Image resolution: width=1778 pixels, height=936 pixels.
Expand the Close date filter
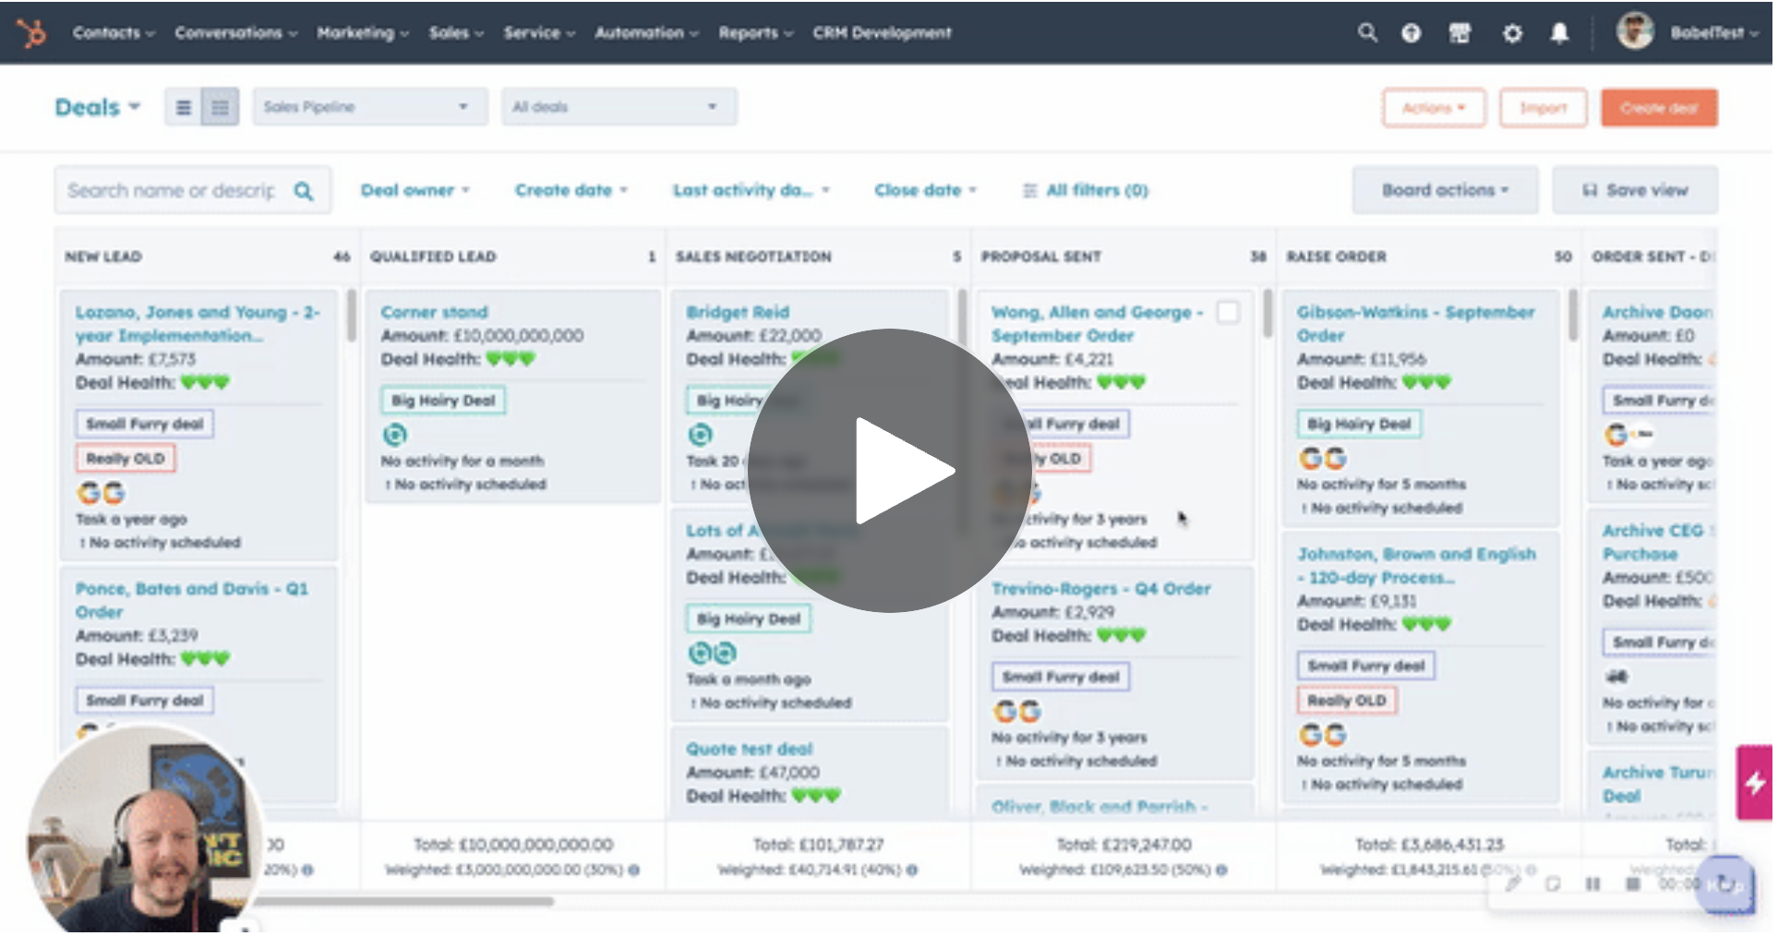click(928, 191)
